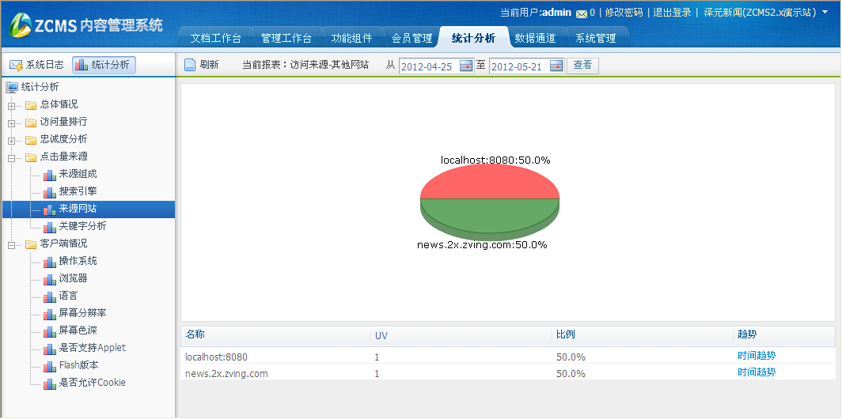The image size is (842, 419).
Task: Expand the 总体情况 tree node
Action: point(12,105)
